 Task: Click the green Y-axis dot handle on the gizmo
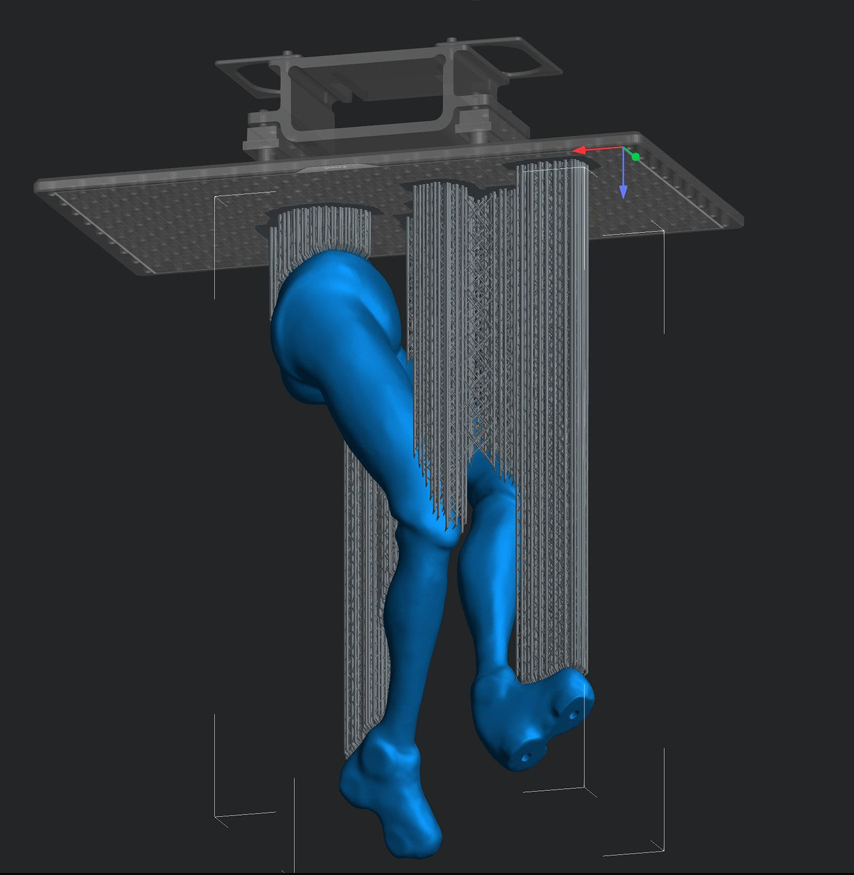coord(636,157)
